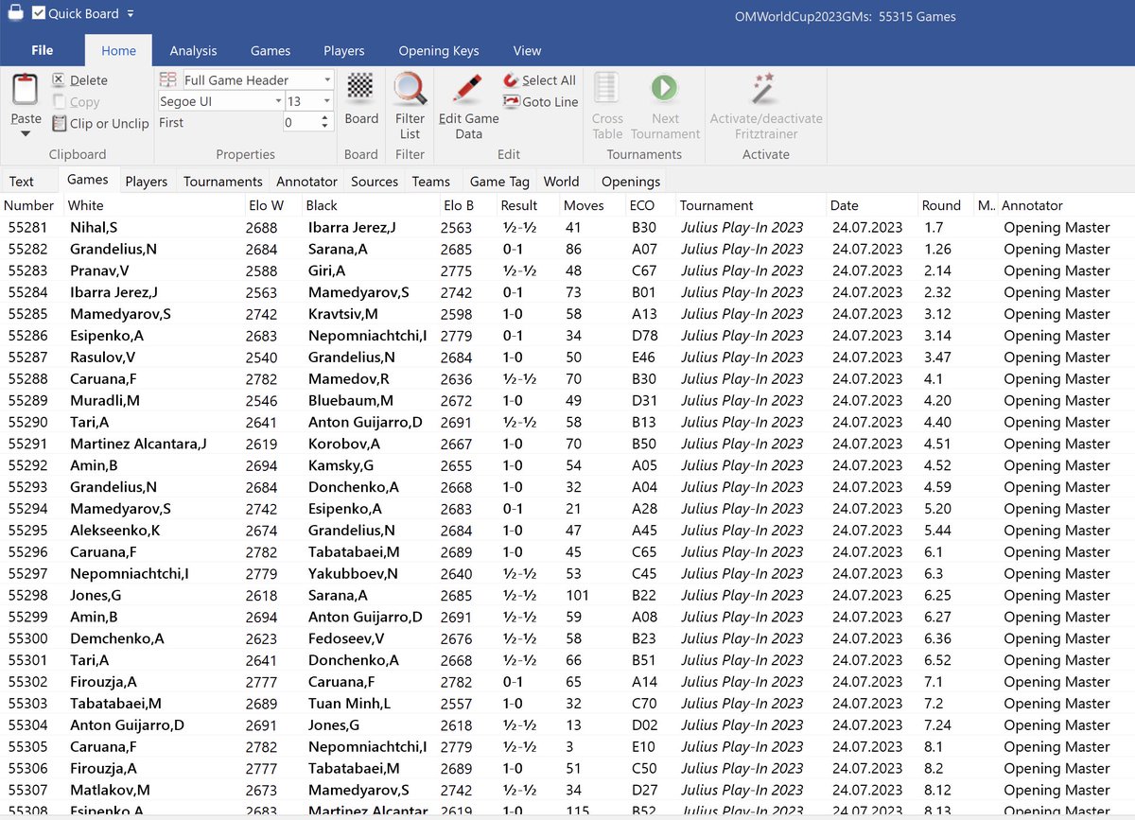The width and height of the screenshot is (1135, 820).
Task: Sort by the White column header
Action: click(86, 205)
